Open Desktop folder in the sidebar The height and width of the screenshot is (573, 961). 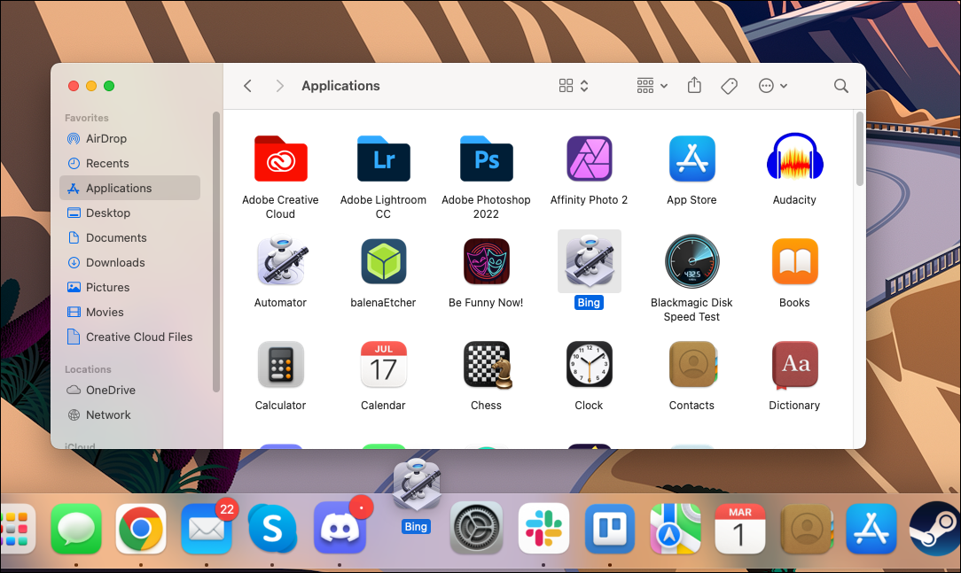130,213
